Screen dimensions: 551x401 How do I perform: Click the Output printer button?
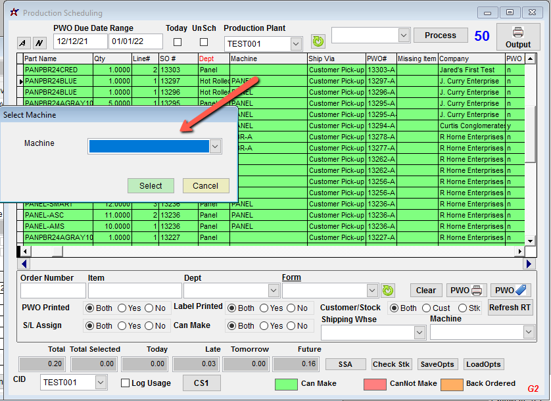pyautogui.click(x=517, y=36)
